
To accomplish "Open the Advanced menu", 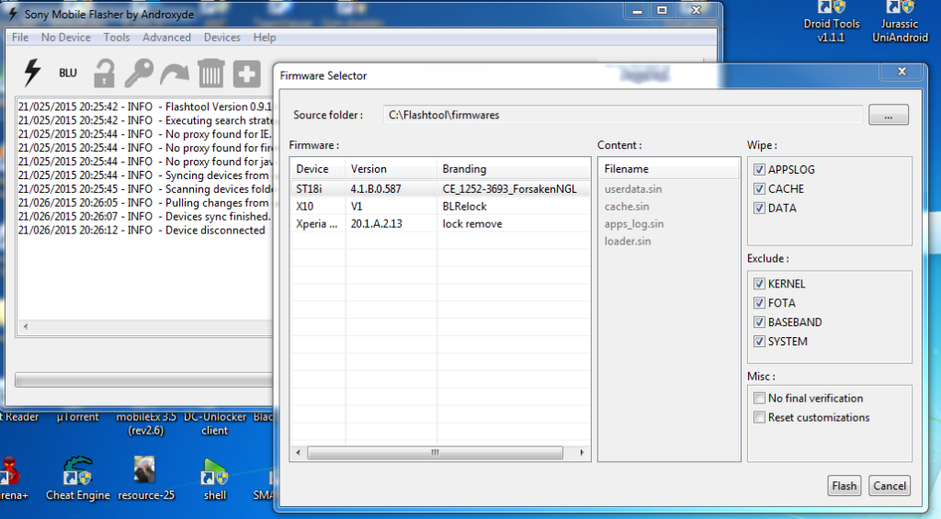I will click(x=166, y=37).
